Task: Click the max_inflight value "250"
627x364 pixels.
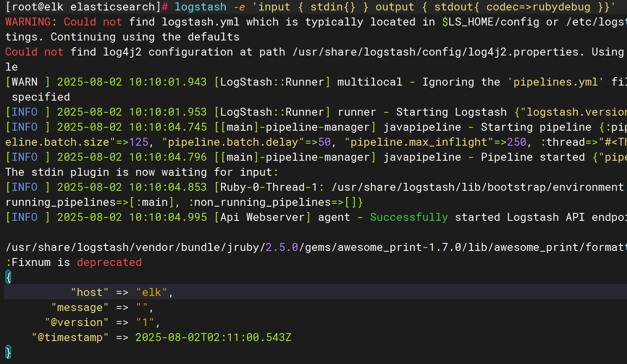Action: pyautogui.click(x=517, y=142)
